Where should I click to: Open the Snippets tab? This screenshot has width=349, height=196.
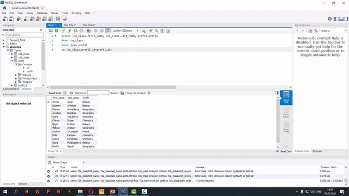tap(317, 151)
